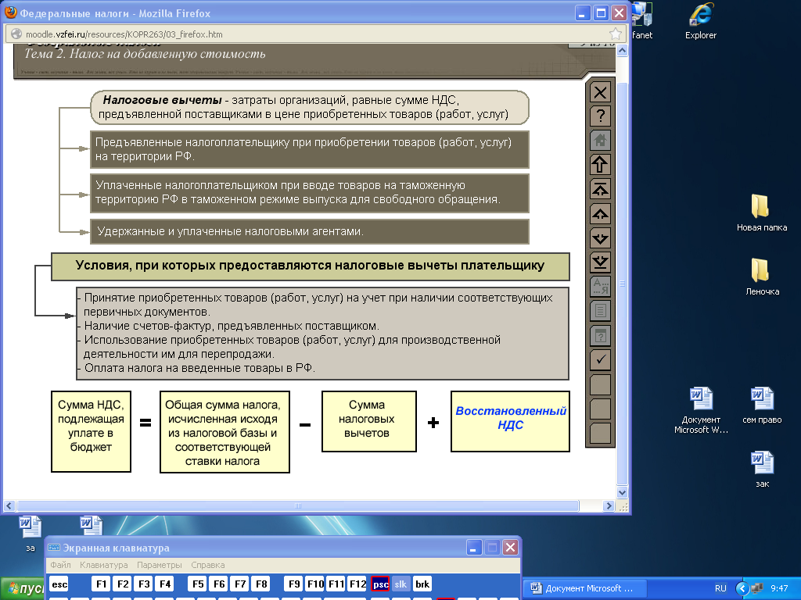
Task: Click tray arrow to show hidden icons
Action: pyautogui.click(x=742, y=588)
